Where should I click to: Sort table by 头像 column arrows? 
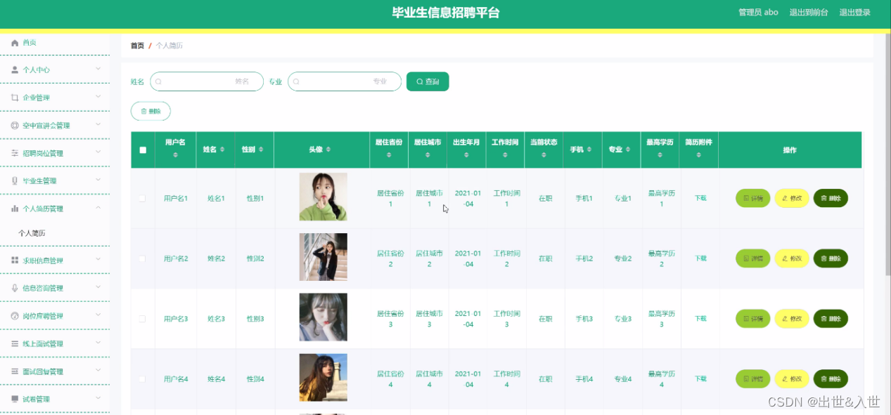coord(328,150)
